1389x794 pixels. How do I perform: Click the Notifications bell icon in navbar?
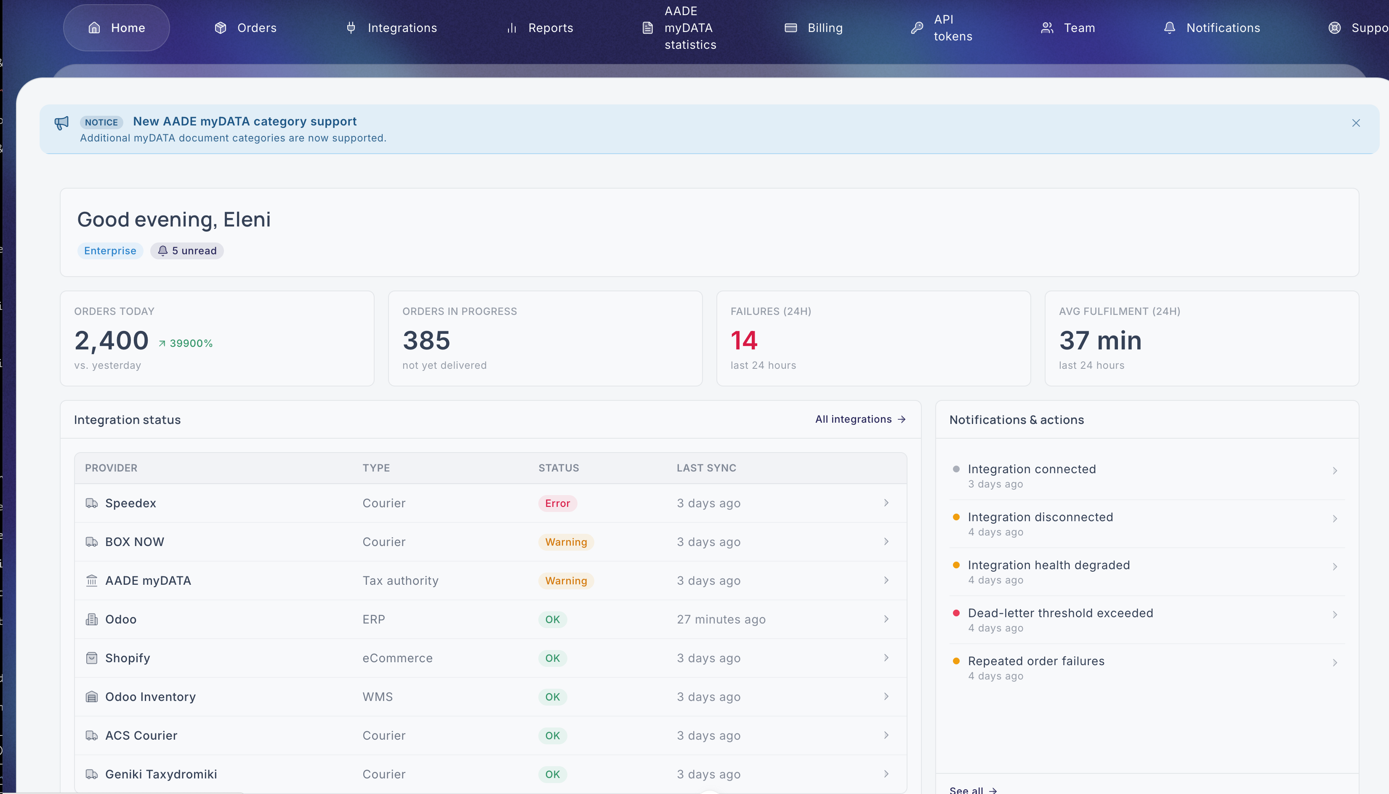point(1170,28)
